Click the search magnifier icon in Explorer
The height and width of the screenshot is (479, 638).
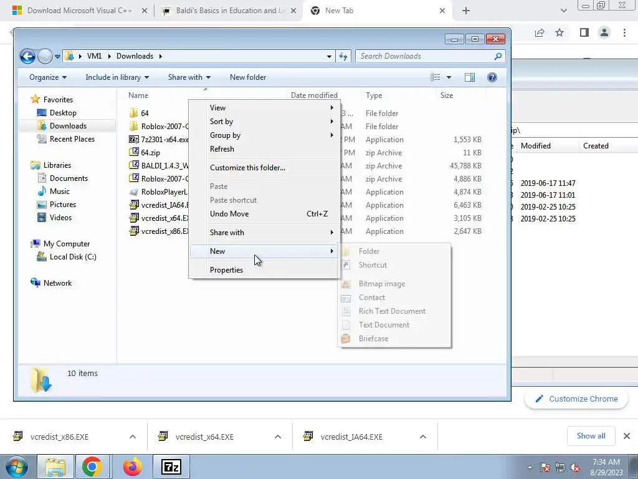click(x=498, y=56)
